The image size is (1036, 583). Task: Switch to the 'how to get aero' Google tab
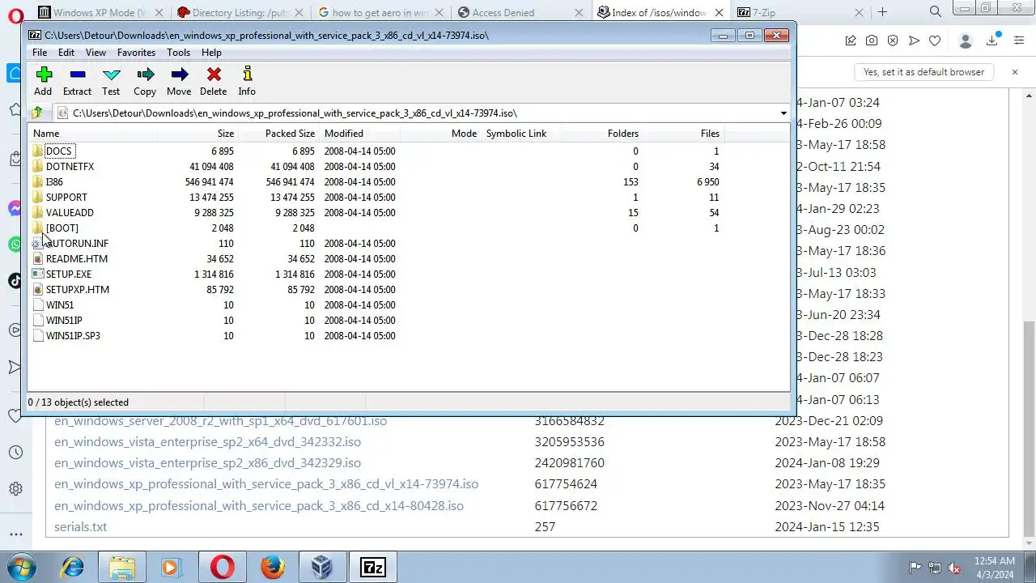[x=380, y=12]
